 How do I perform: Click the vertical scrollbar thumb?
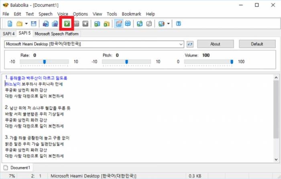pyautogui.click(x=276, y=109)
